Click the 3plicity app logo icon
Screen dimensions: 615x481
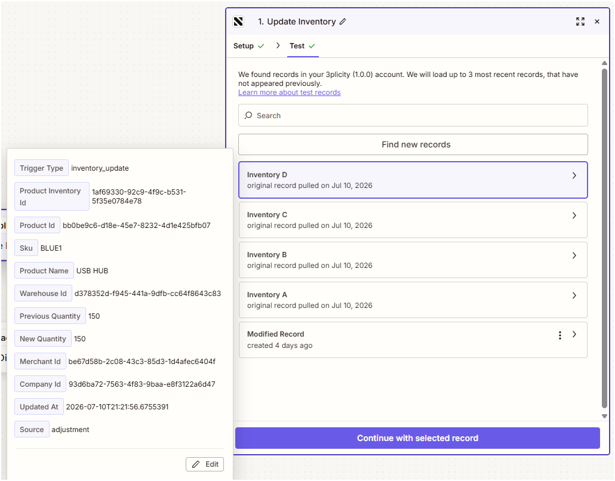coord(238,21)
